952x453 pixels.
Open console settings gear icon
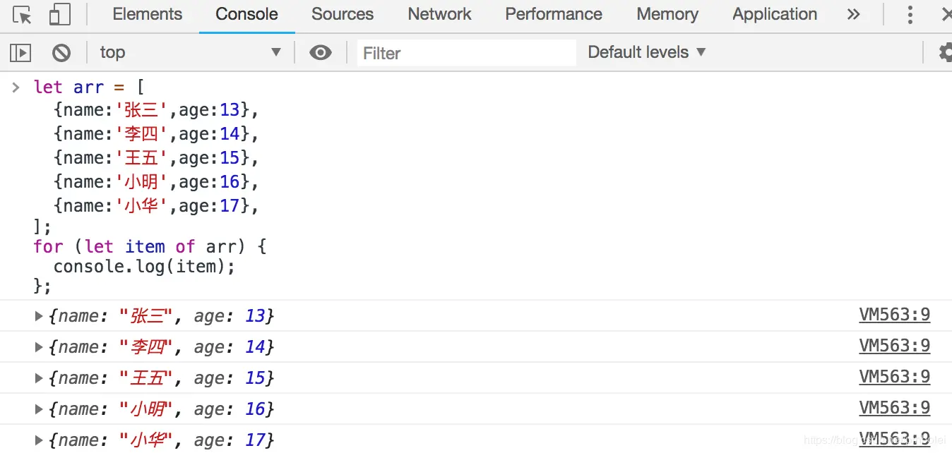(x=945, y=52)
